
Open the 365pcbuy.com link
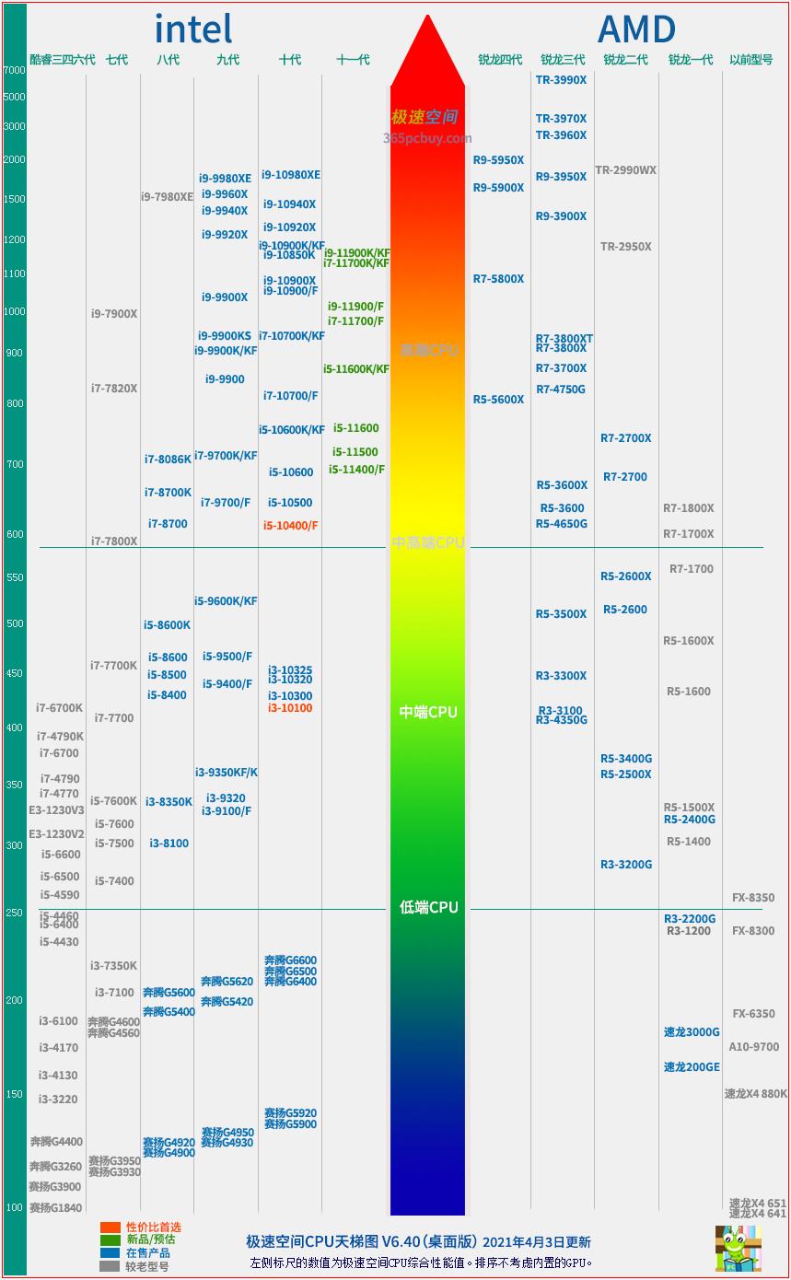click(429, 138)
